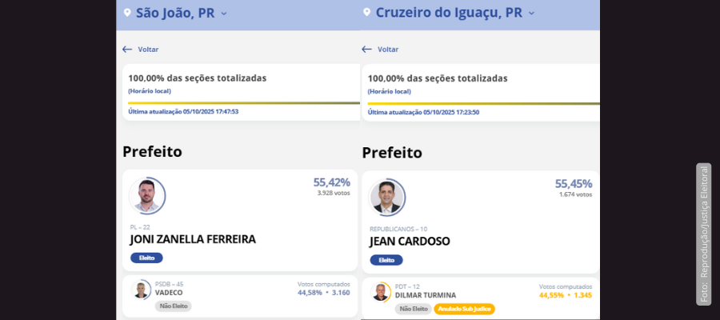Click Dilmar Turmina's small avatar picture
This screenshot has height=320, width=720.
pyautogui.click(x=382, y=292)
